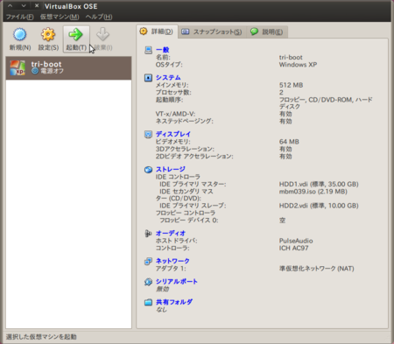Click the PulseAudio host driver value
Viewport: 394px width, 344px height.
[296, 241]
